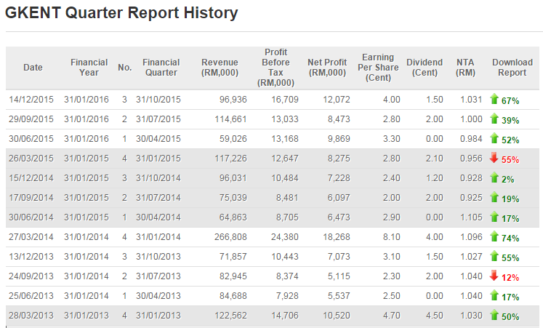Click the GKENT Quarter Report History heading
This screenshot has height=328, width=543.
(121, 13)
